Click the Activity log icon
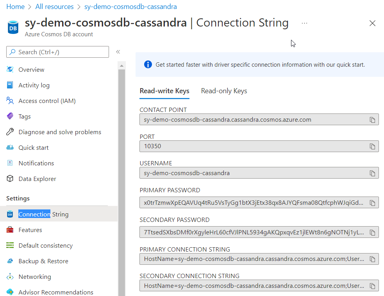384x296 pixels. point(10,85)
